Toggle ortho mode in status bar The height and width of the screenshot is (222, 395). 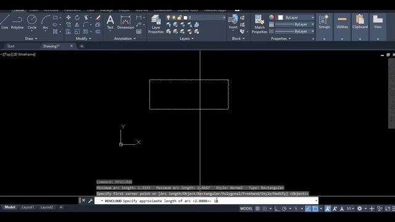277,208
